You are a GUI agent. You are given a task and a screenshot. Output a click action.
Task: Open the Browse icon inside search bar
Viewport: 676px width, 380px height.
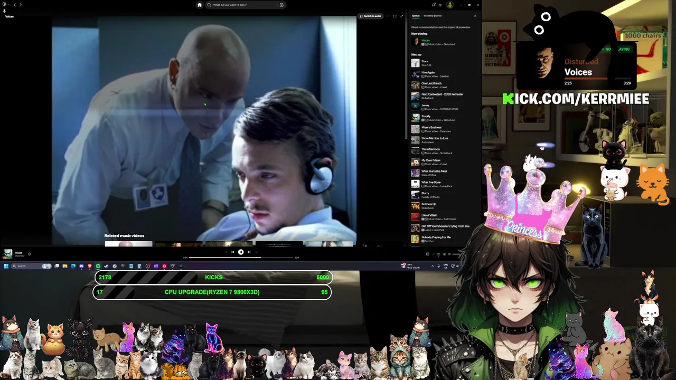point(281,5)
